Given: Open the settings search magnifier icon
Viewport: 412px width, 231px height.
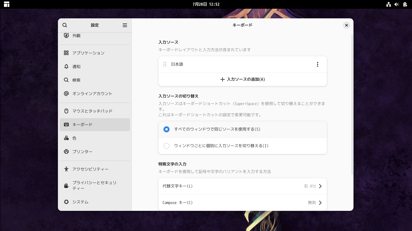Looking at the screenshot, I should (x=65, y=25).
